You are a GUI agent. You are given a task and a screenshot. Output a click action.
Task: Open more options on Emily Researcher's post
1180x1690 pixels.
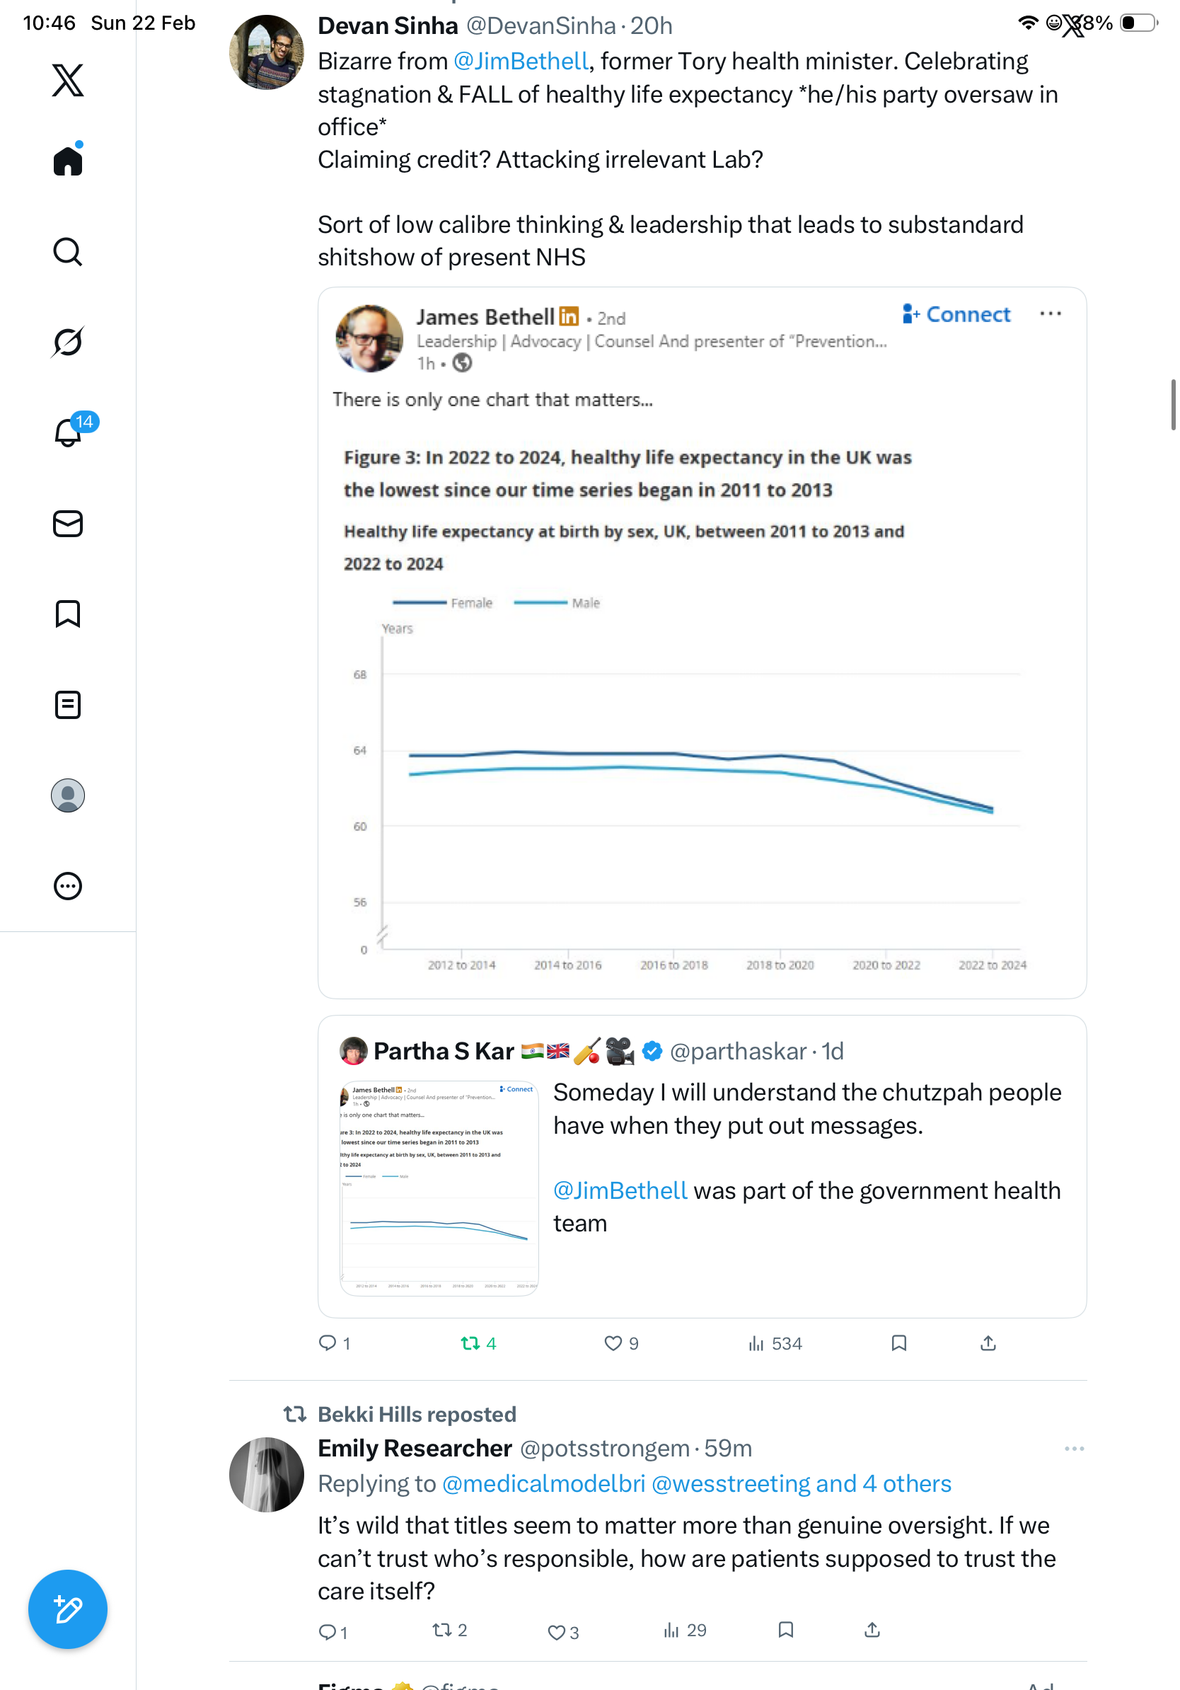pos(1073,1449)
